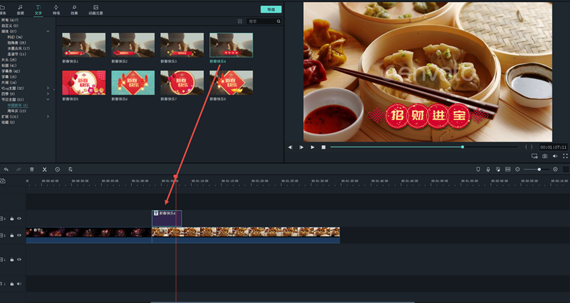The image size is (570, 303).
Task: Toggle the lock on the main video track
Action: 12,236
